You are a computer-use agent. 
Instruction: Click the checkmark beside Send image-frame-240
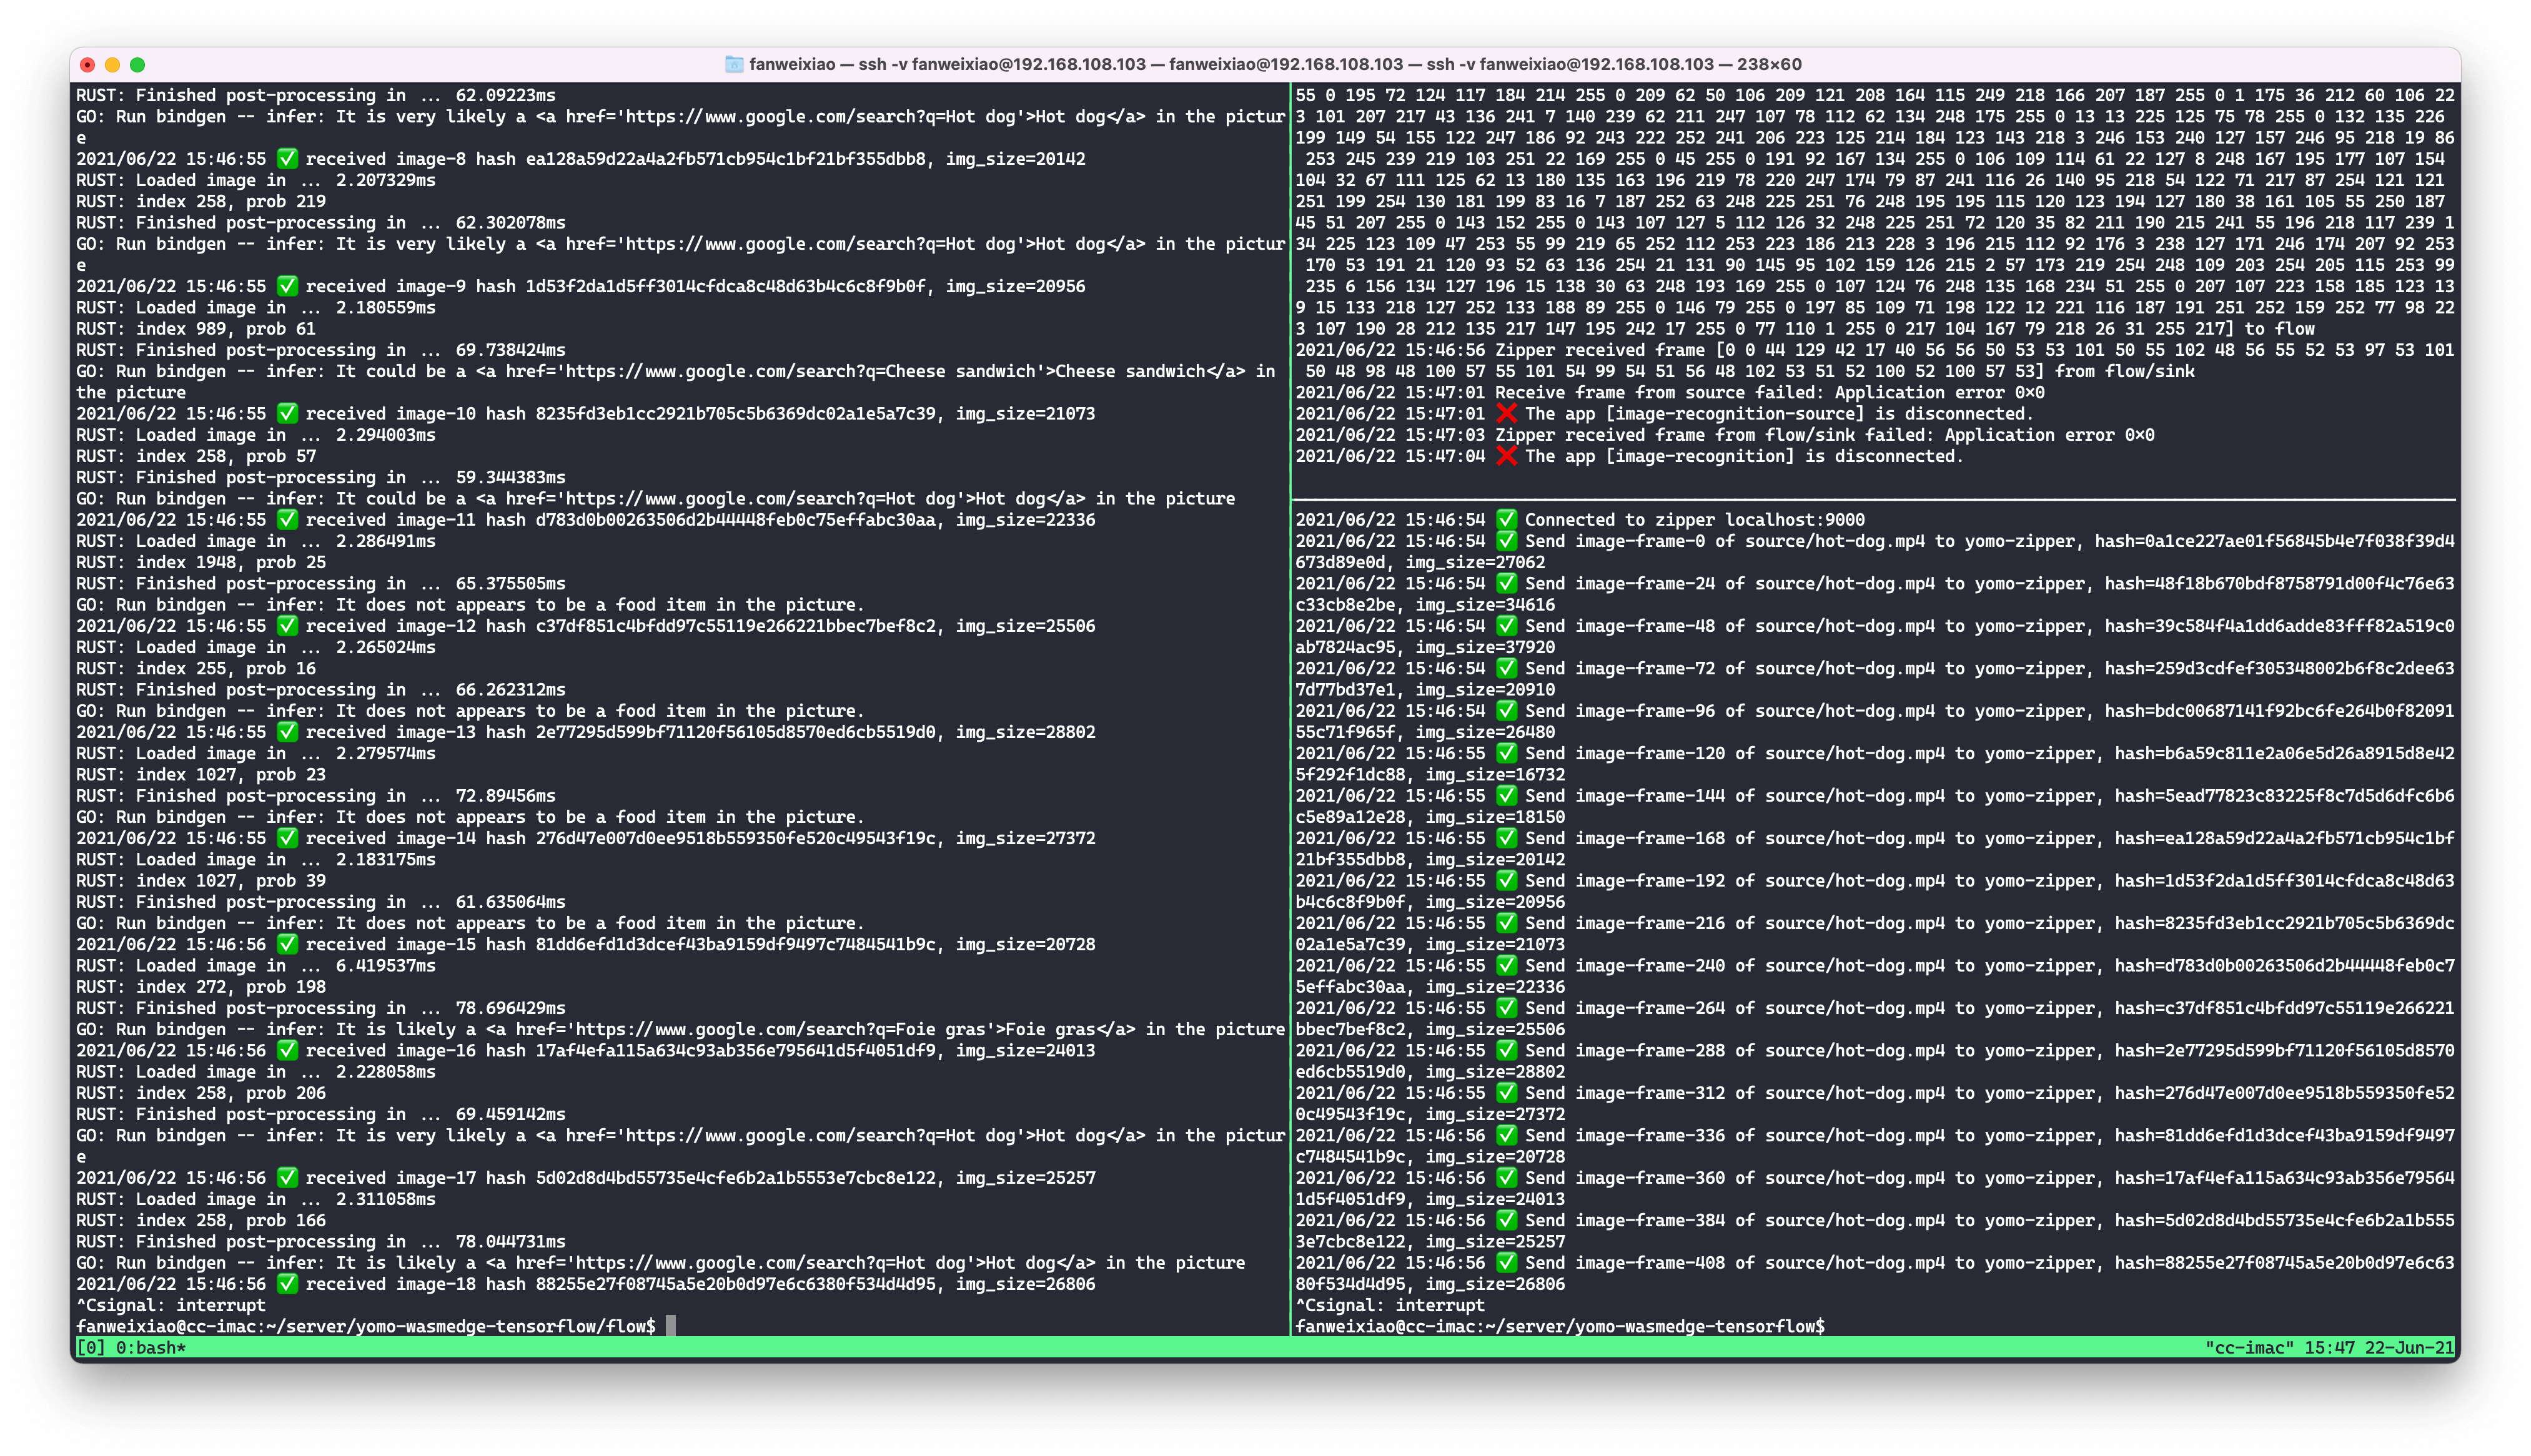tap(1507, 965)
